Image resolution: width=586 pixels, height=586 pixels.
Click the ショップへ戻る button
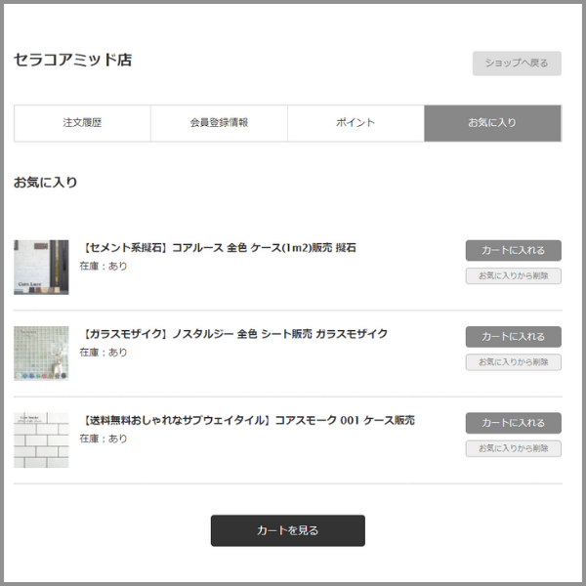(x=517, y=63)
